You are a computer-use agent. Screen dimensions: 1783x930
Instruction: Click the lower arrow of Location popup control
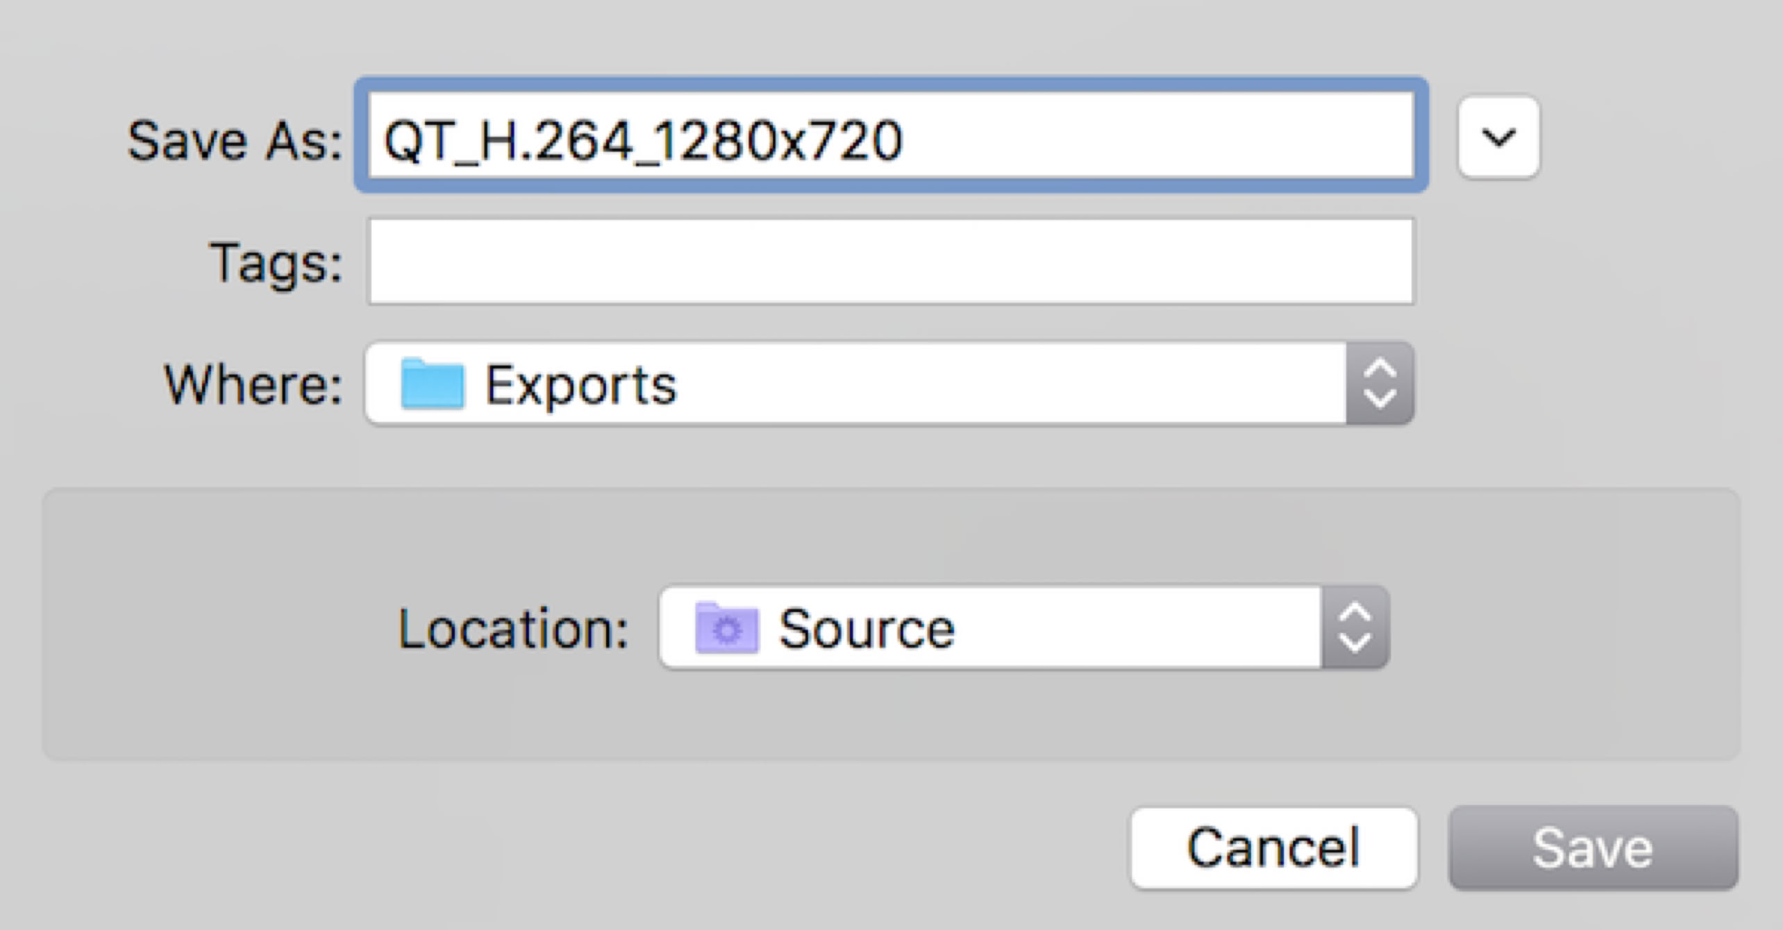click(1355, 643)
